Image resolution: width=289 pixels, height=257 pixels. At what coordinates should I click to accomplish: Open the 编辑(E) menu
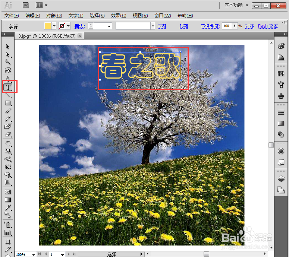coord(32,16)
